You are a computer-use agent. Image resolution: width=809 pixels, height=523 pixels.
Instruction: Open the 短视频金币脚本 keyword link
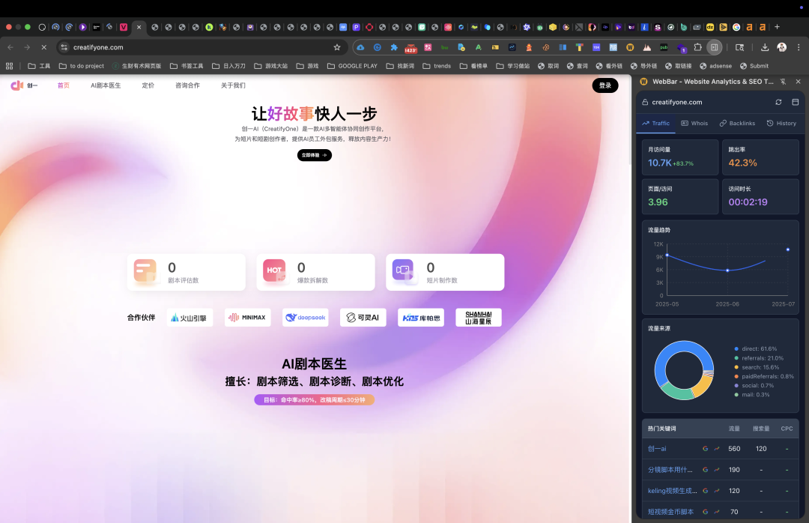[670, 512]
